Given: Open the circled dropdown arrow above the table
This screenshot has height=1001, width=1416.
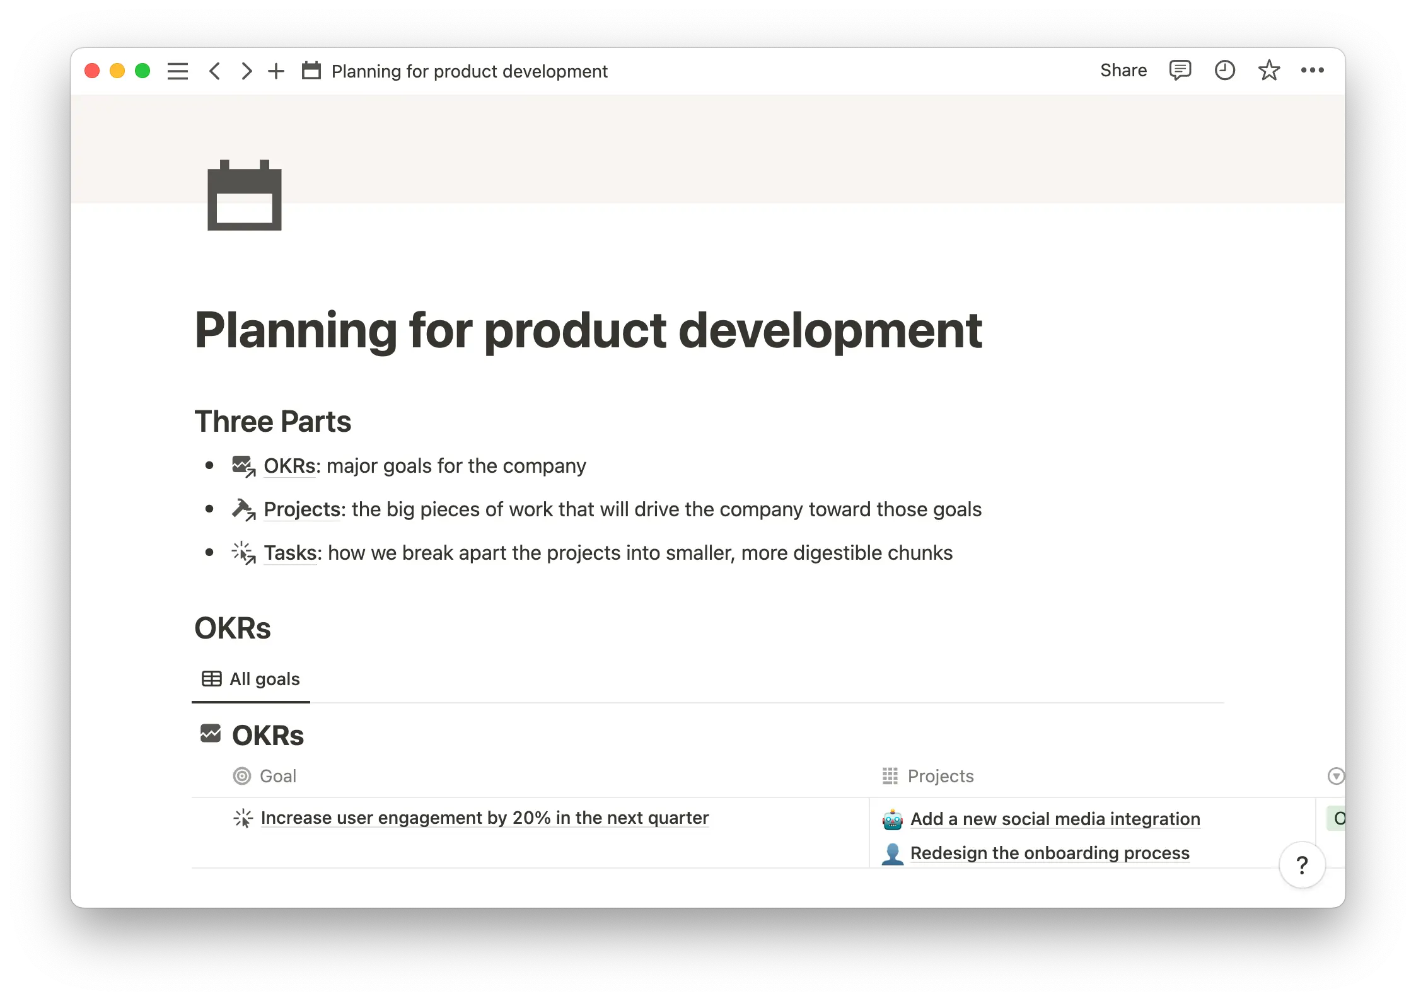Looking at the screenshot, I should (x=1335, y=776).
